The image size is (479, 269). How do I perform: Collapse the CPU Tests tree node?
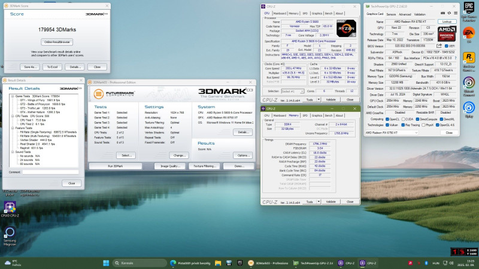pos(13,116)
